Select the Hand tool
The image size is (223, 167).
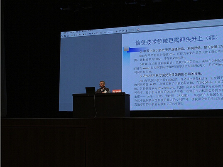pos(90,34)
